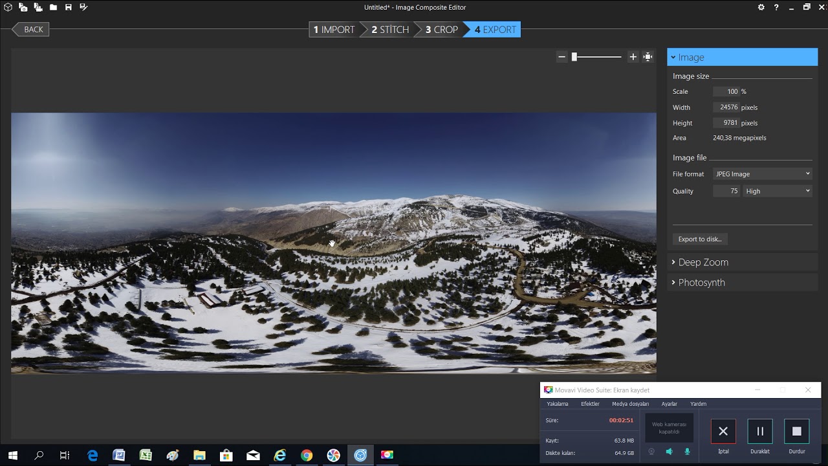Click New Panorama From Images icon
This screenshot has width=828, height=466.
[x=23, y=7]
